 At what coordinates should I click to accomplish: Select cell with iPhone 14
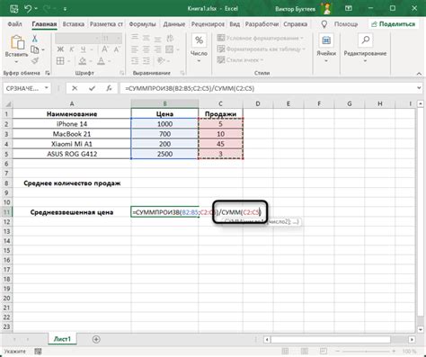coord(72,124)
